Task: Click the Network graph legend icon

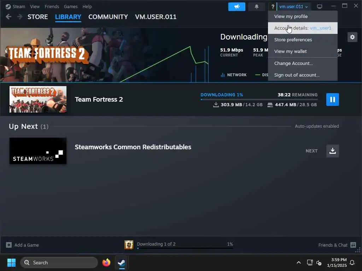Action: [x=223, y=75]
